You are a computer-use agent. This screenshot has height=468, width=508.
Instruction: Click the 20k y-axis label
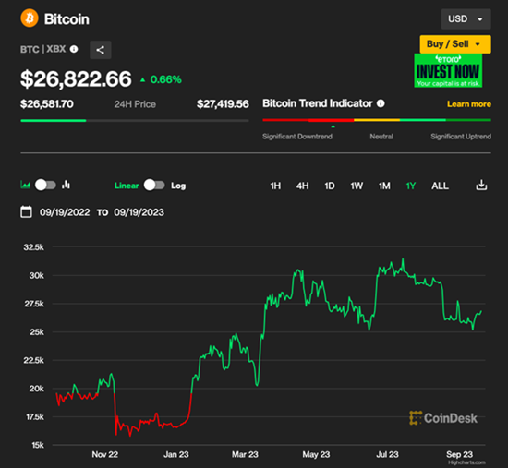(x=36, y=389)
